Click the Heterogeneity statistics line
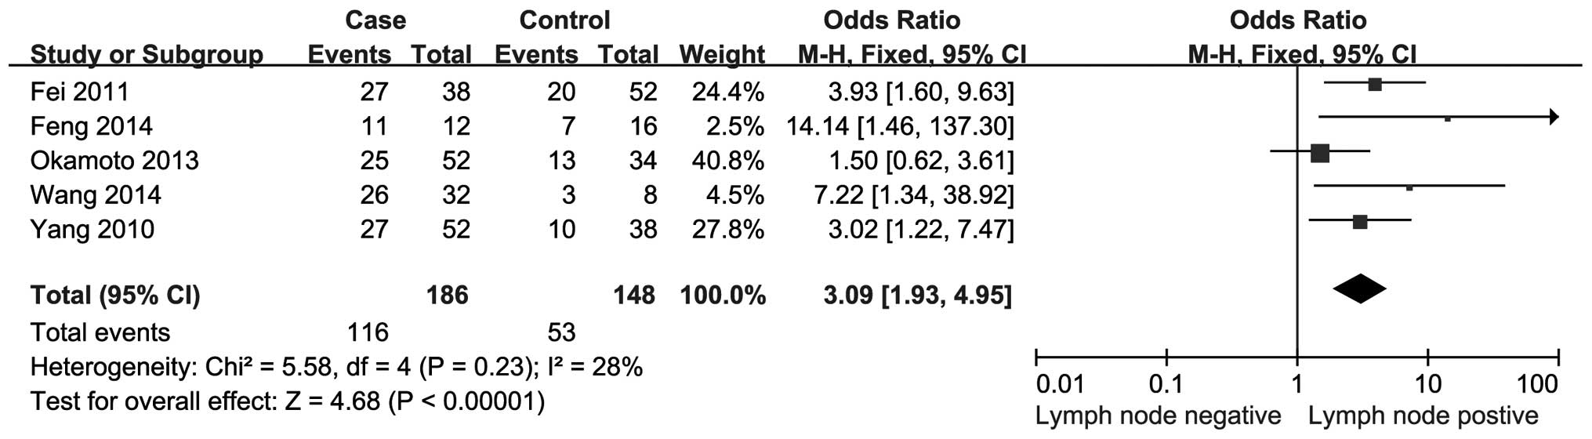The image size is (1592, 439). (x=336, y=367)
